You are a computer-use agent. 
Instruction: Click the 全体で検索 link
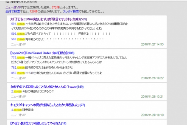(13, 12)
